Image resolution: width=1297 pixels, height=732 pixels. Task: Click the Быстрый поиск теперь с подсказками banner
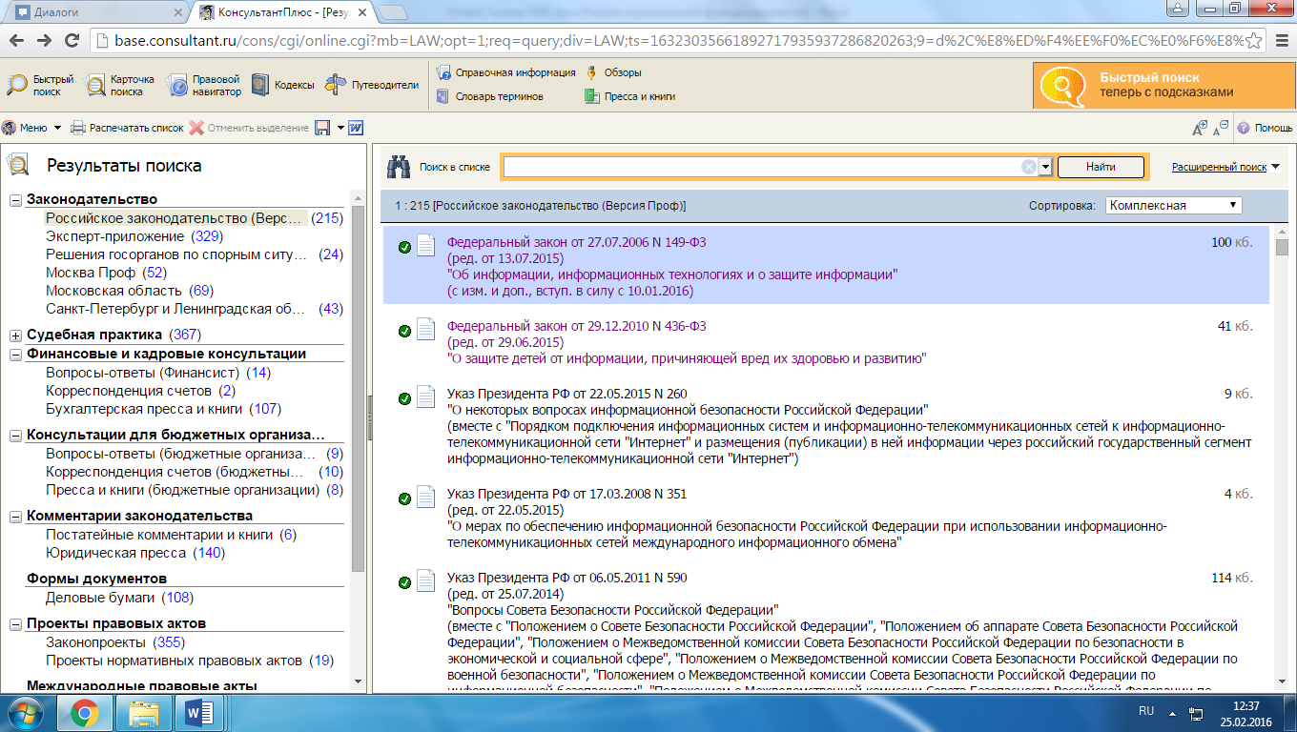point(1163,86)
